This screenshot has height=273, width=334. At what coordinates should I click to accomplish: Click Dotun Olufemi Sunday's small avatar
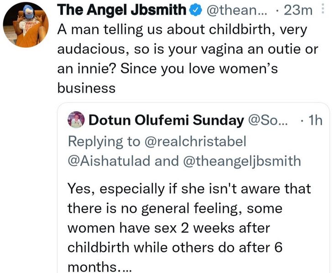click(x=76, y=120)
